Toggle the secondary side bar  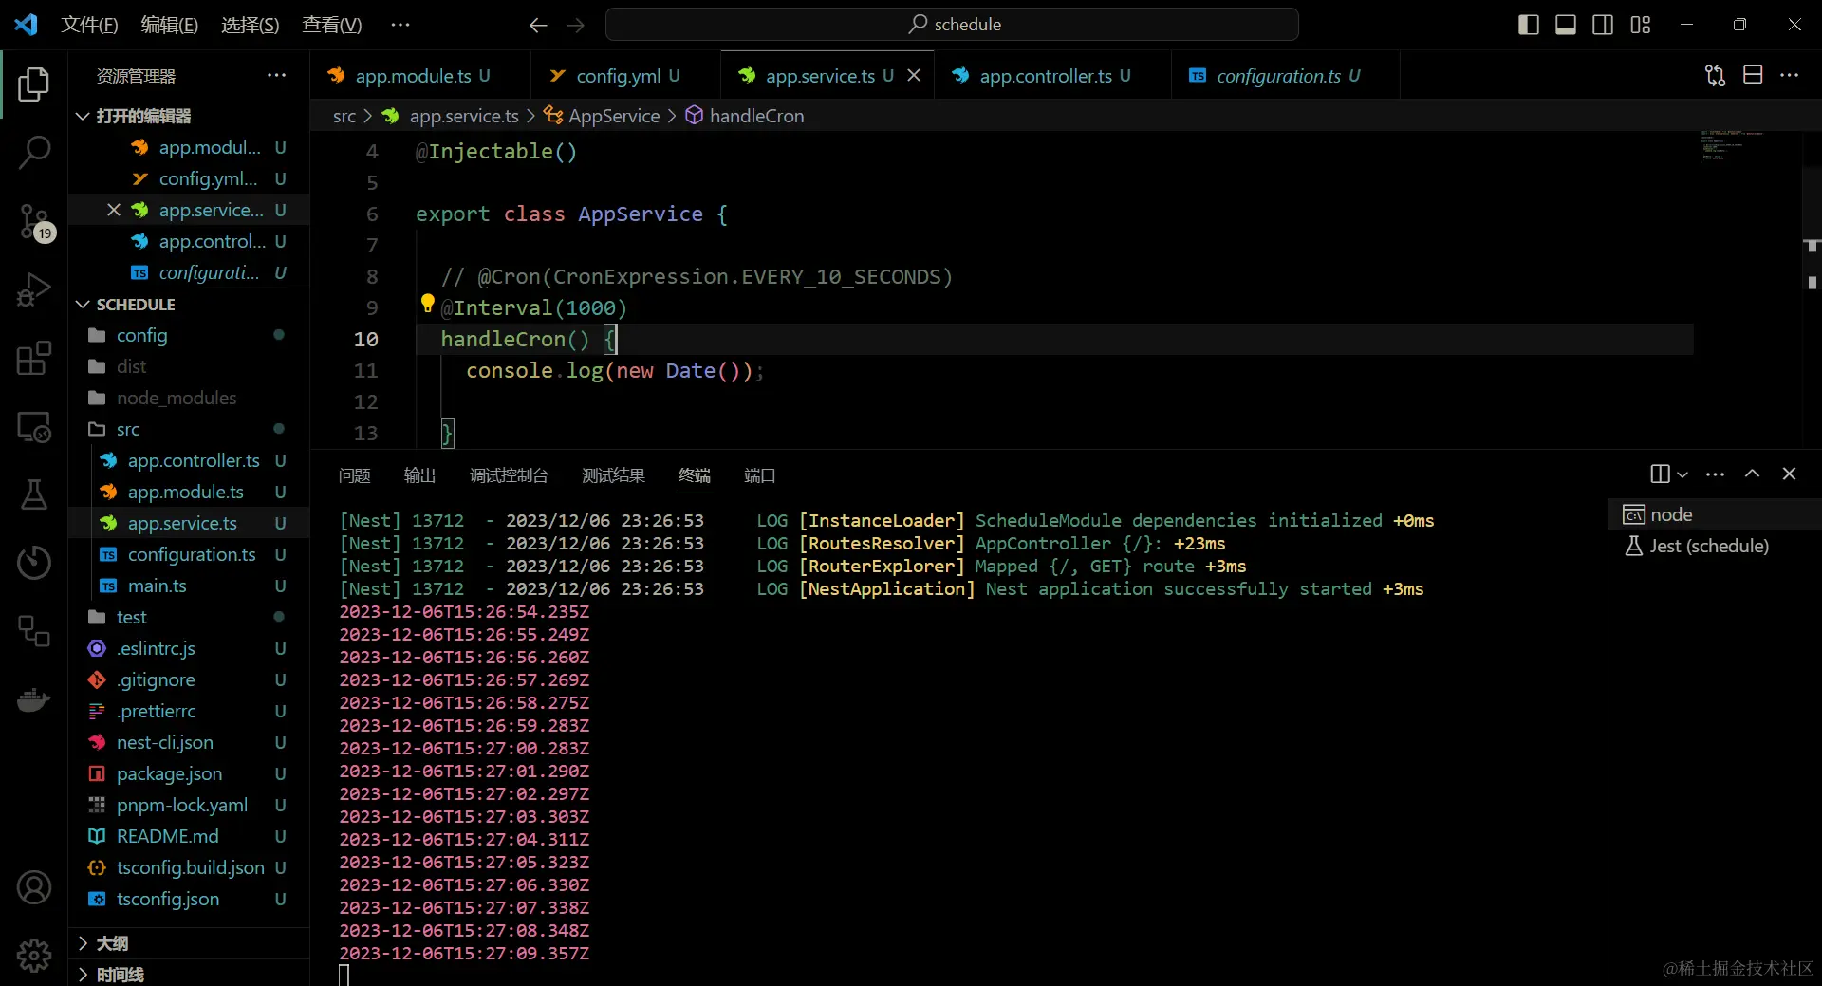[x=1603, y=25]
